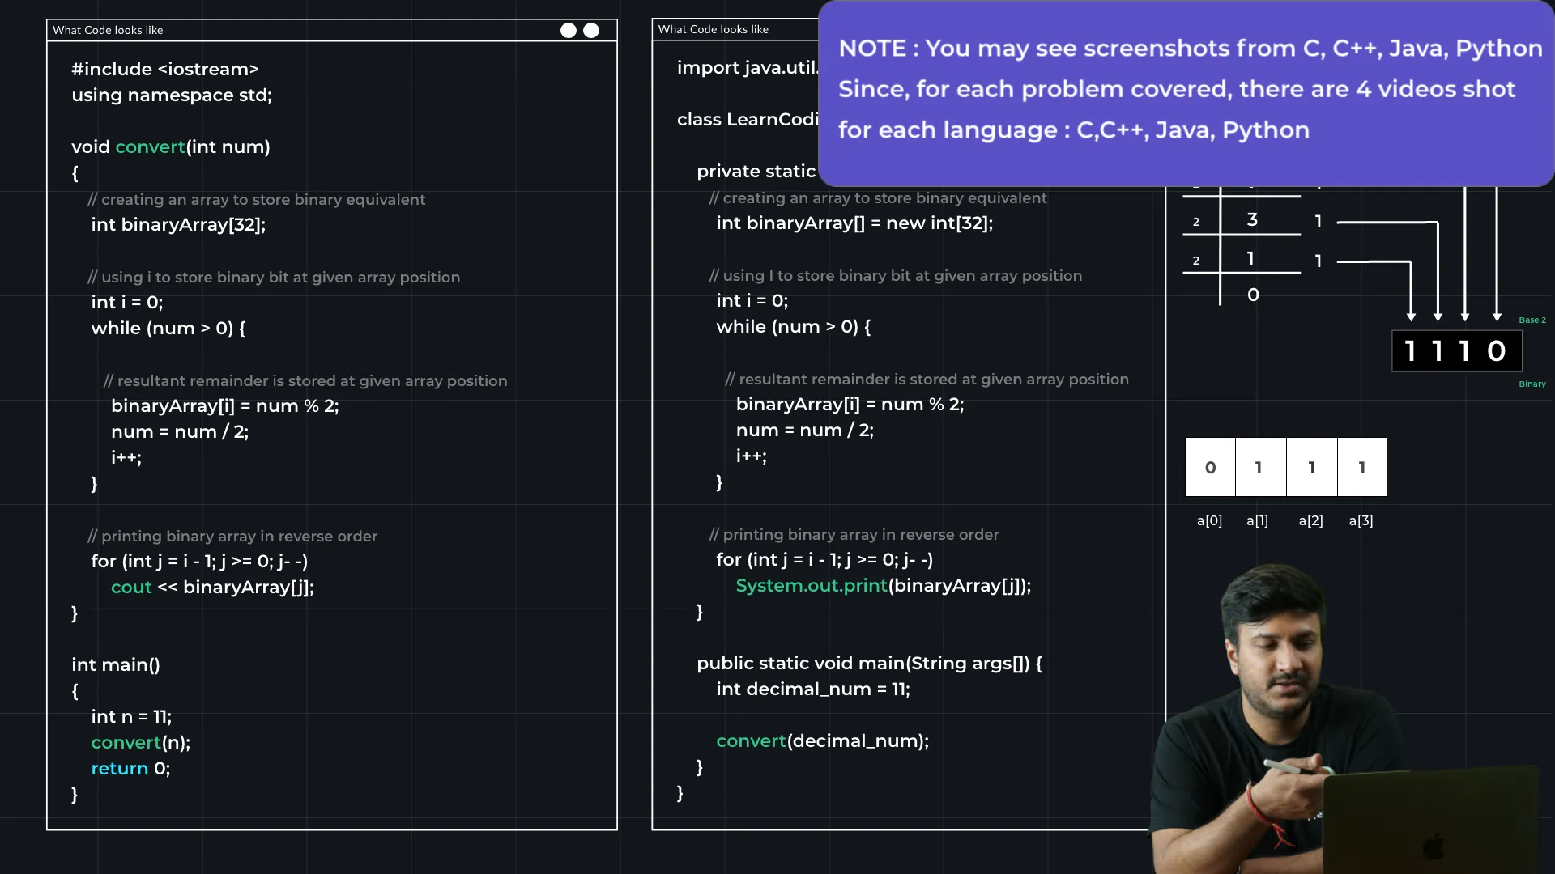Click 'int binaryArray[32];' line in C++ panel
This screenshot has width=1555, height=874.
coord(178,225)
